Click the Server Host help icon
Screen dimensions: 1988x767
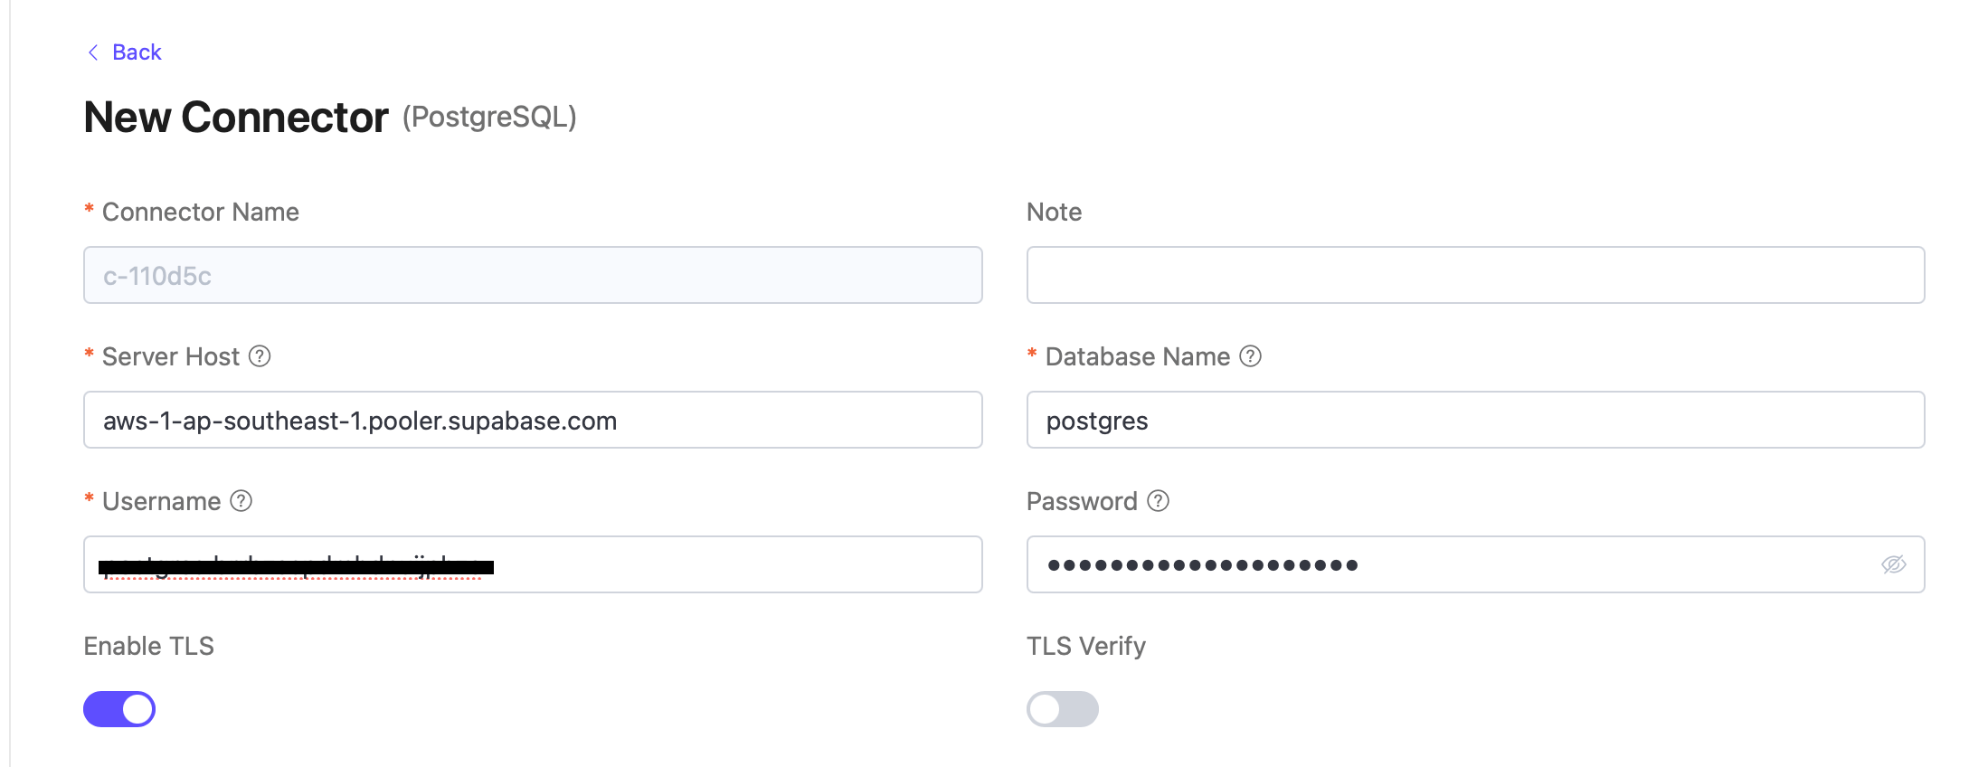(x=260, y=356)
